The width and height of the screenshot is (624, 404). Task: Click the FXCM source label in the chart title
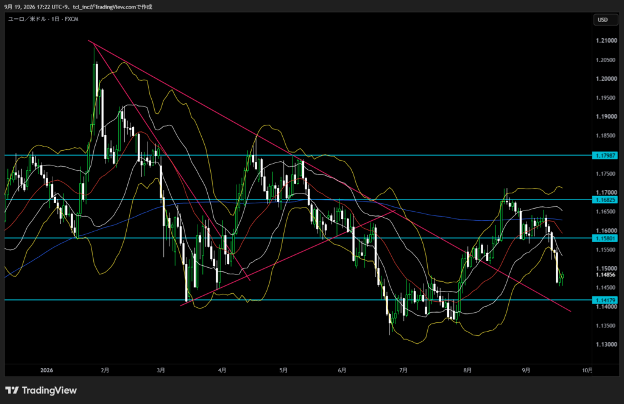click(72, 19)
